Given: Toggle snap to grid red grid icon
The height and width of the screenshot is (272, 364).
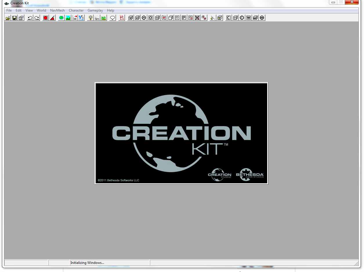Looking at the screenshot, I should pos(46,18).
